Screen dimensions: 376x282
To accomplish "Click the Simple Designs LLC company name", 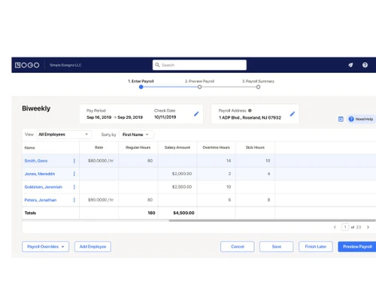I will (65, 65).
